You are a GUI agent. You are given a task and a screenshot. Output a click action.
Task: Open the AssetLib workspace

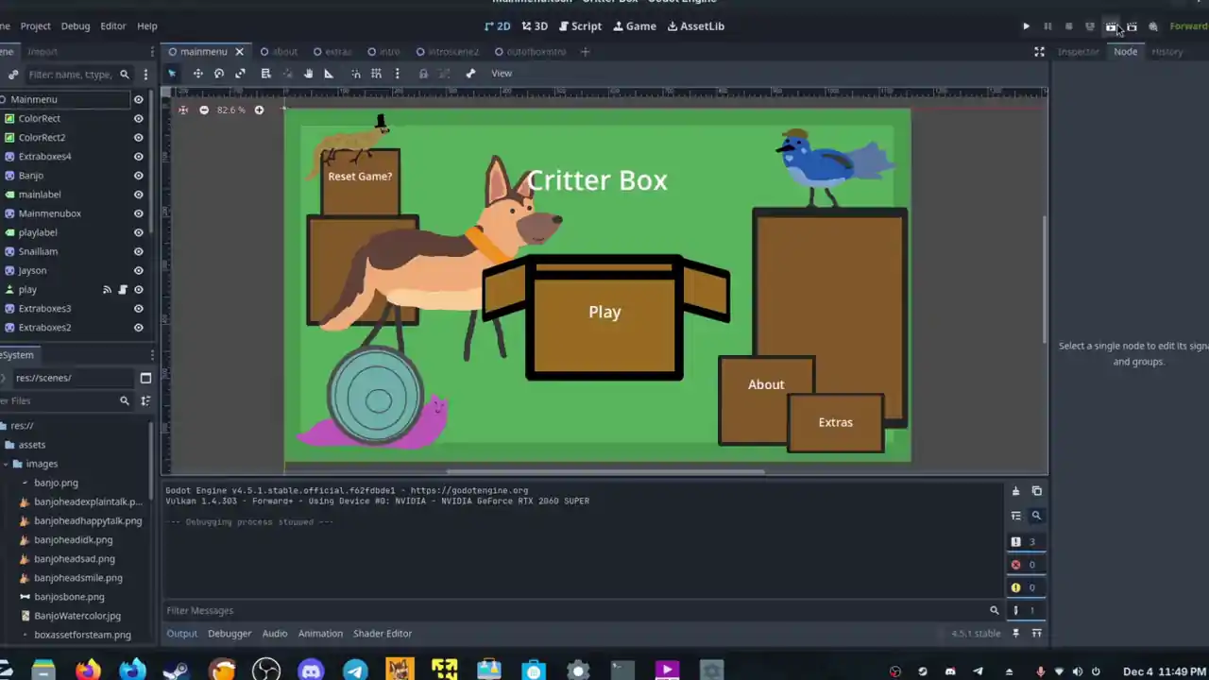click(x=696, y=26)
